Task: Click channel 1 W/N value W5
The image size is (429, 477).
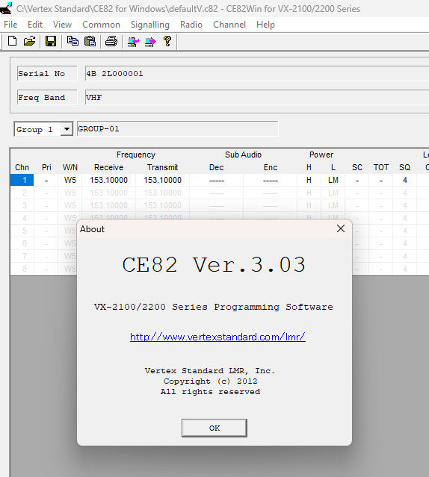Action: (70, 180)
